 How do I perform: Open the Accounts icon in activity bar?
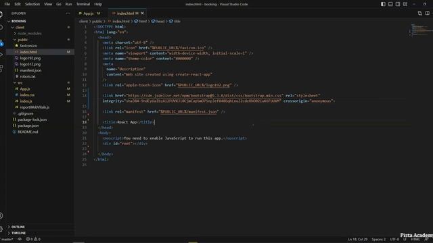(x=1, y=215)
